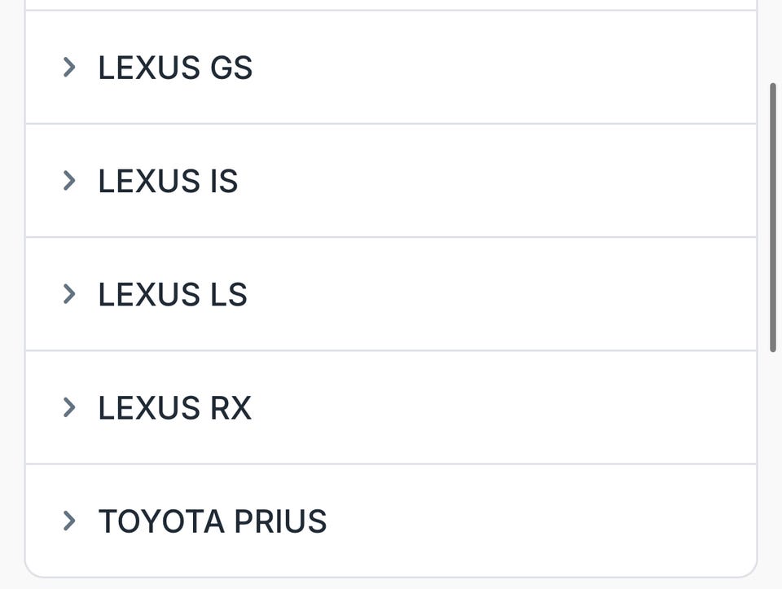This screenshot has width=782, height=589.
Task: Select the LEXUS GS text label
Action: point(175,68)
